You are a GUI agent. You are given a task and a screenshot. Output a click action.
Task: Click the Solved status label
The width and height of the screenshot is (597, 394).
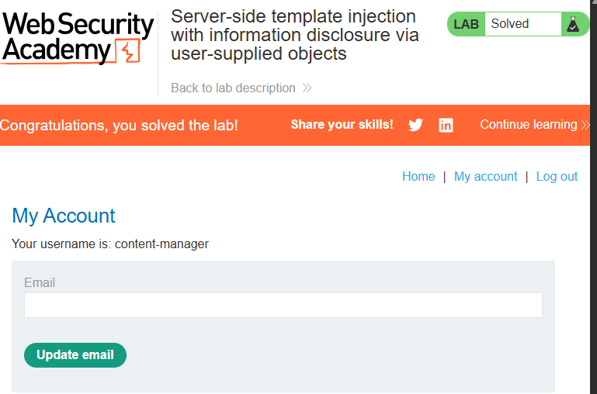point(510,23)
